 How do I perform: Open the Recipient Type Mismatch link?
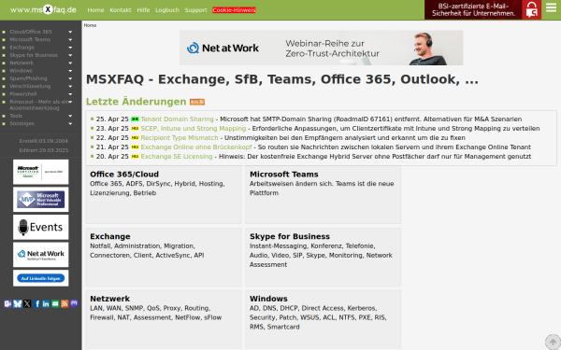coord(180,138)
